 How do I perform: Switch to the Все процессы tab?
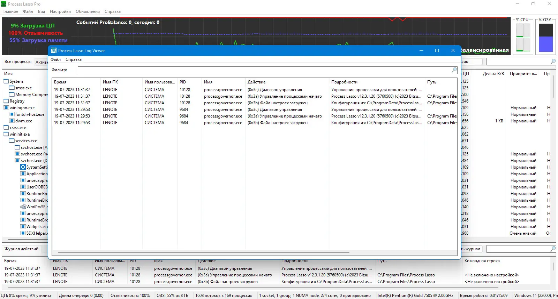(x=18, y=62)
